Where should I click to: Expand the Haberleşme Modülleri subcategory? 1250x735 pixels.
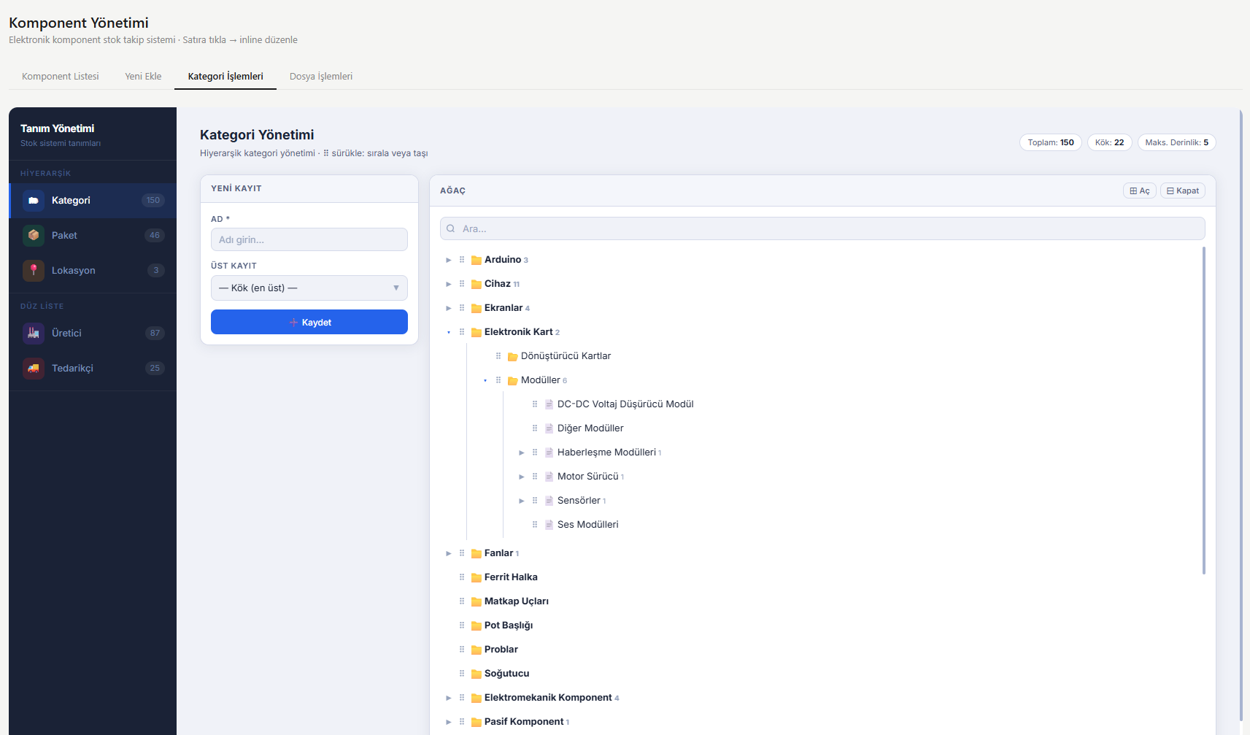coord(522,453)
